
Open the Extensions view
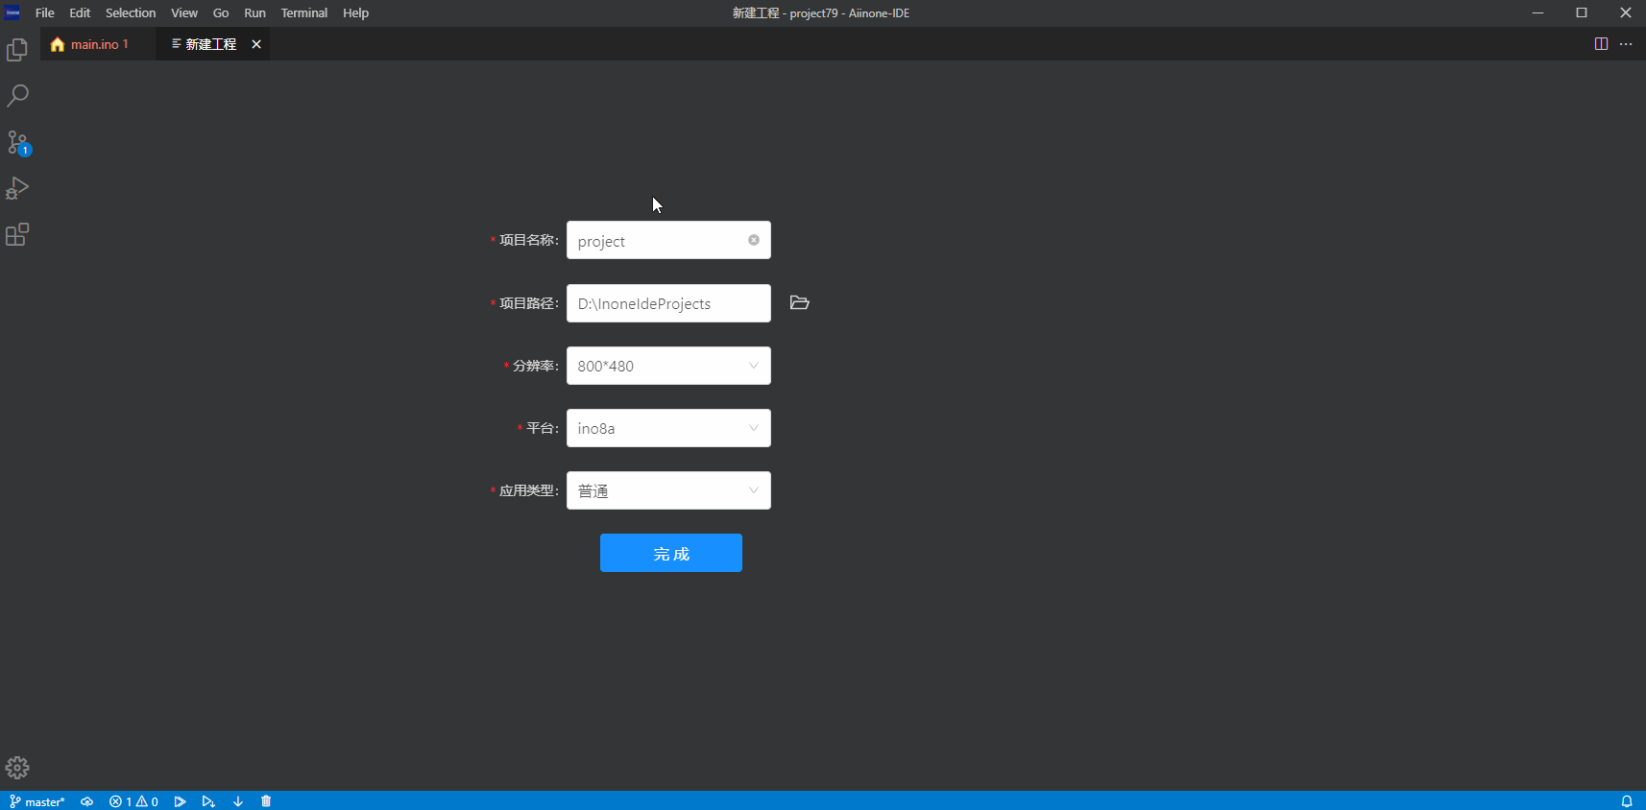(17, 234)
